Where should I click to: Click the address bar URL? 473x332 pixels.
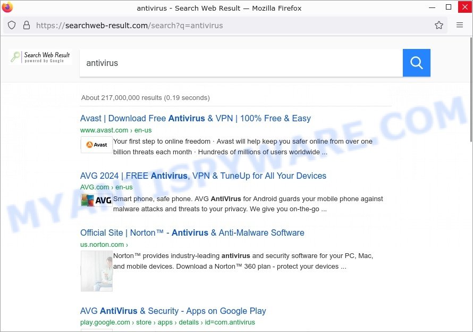130,26
